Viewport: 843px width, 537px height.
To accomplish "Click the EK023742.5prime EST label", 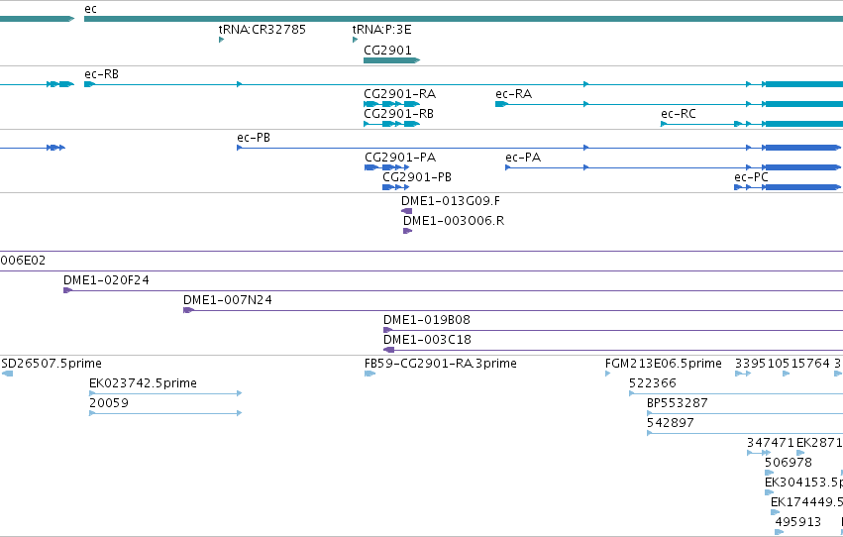I will 143,383.
